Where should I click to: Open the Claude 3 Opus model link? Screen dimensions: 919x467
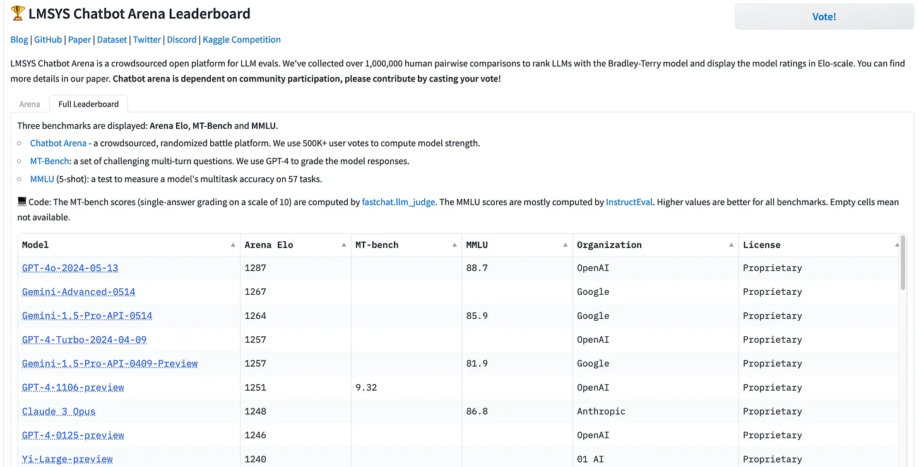tap(59, 411)
